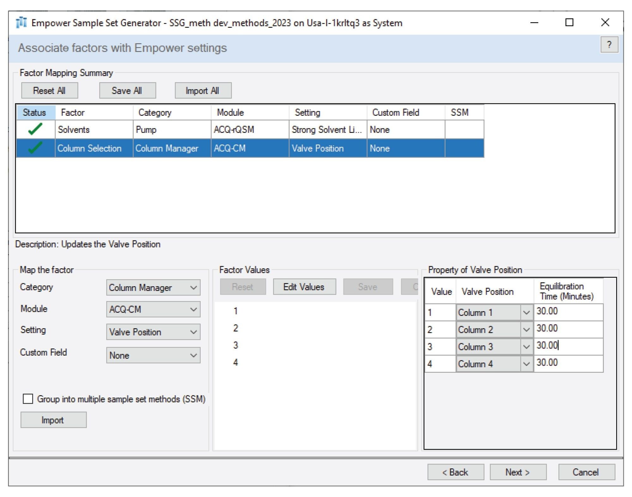Open the Custom Field dropdown showing None

point(153,355)
